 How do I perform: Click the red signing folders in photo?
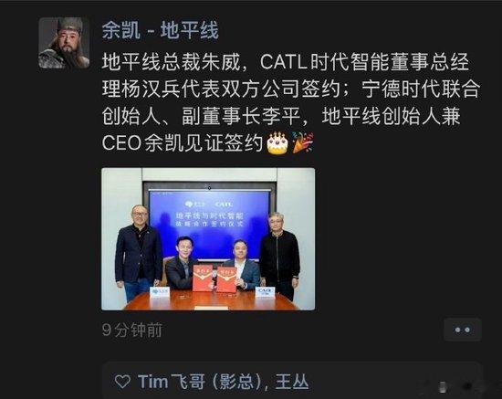[214, 278]
